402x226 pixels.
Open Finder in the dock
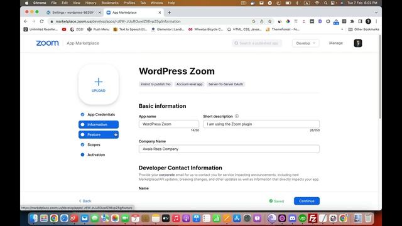(x=33, y=218)
